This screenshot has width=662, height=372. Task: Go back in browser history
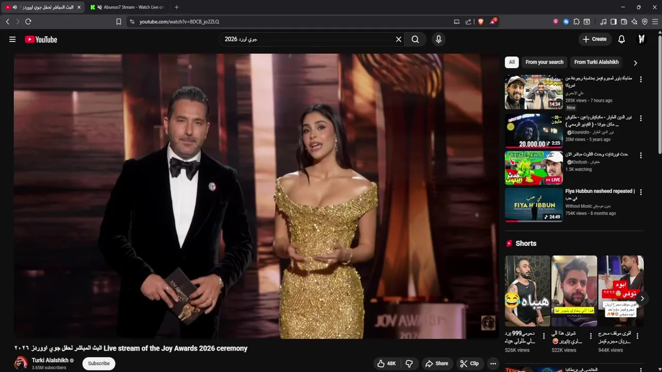[x=7, y=22]
